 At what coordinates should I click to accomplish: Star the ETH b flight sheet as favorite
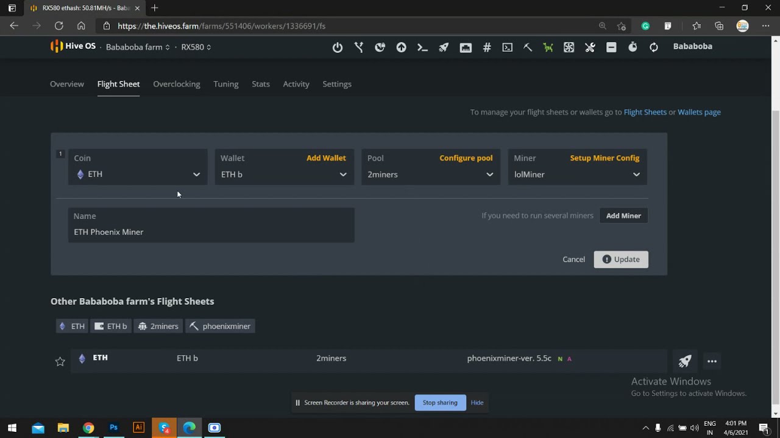(60, 361)
